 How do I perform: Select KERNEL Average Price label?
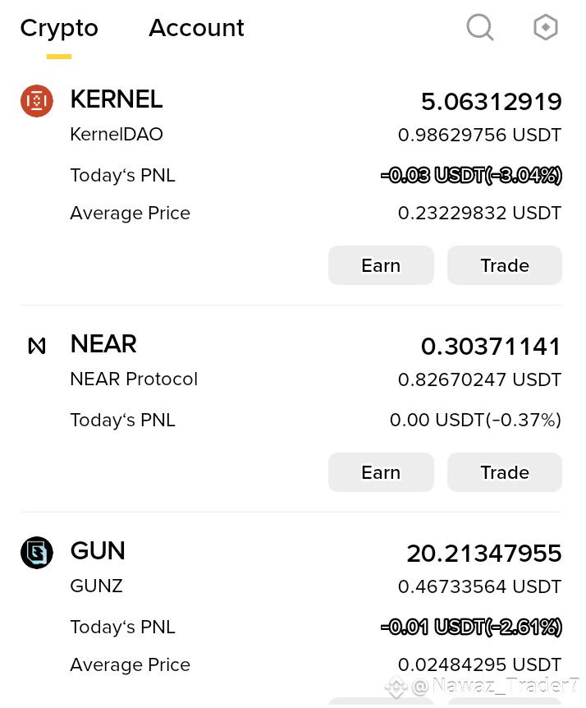[130, 213]
